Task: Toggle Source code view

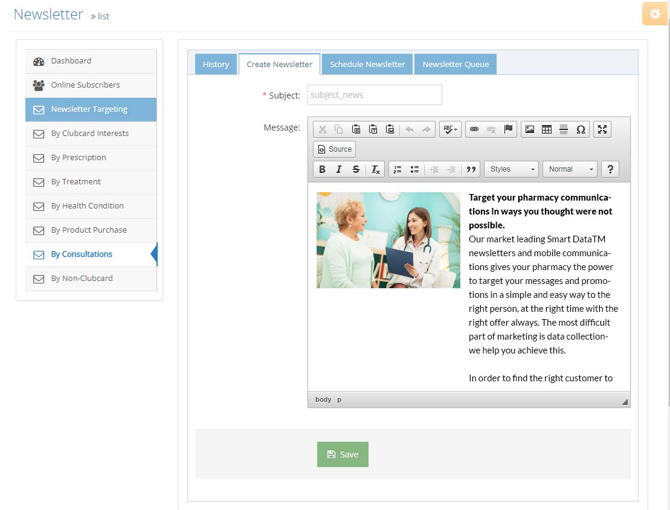Action: (x=334, y=149)
